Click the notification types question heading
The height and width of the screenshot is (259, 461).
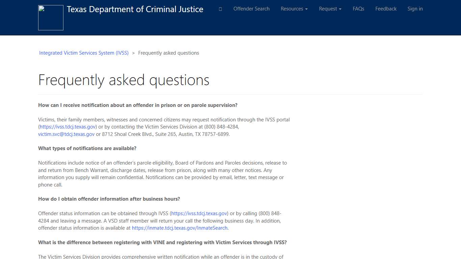[87, 148]
